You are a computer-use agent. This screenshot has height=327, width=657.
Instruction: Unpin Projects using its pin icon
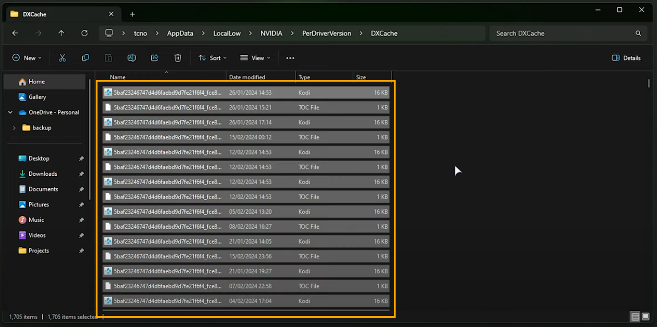[x=81, y=251]
